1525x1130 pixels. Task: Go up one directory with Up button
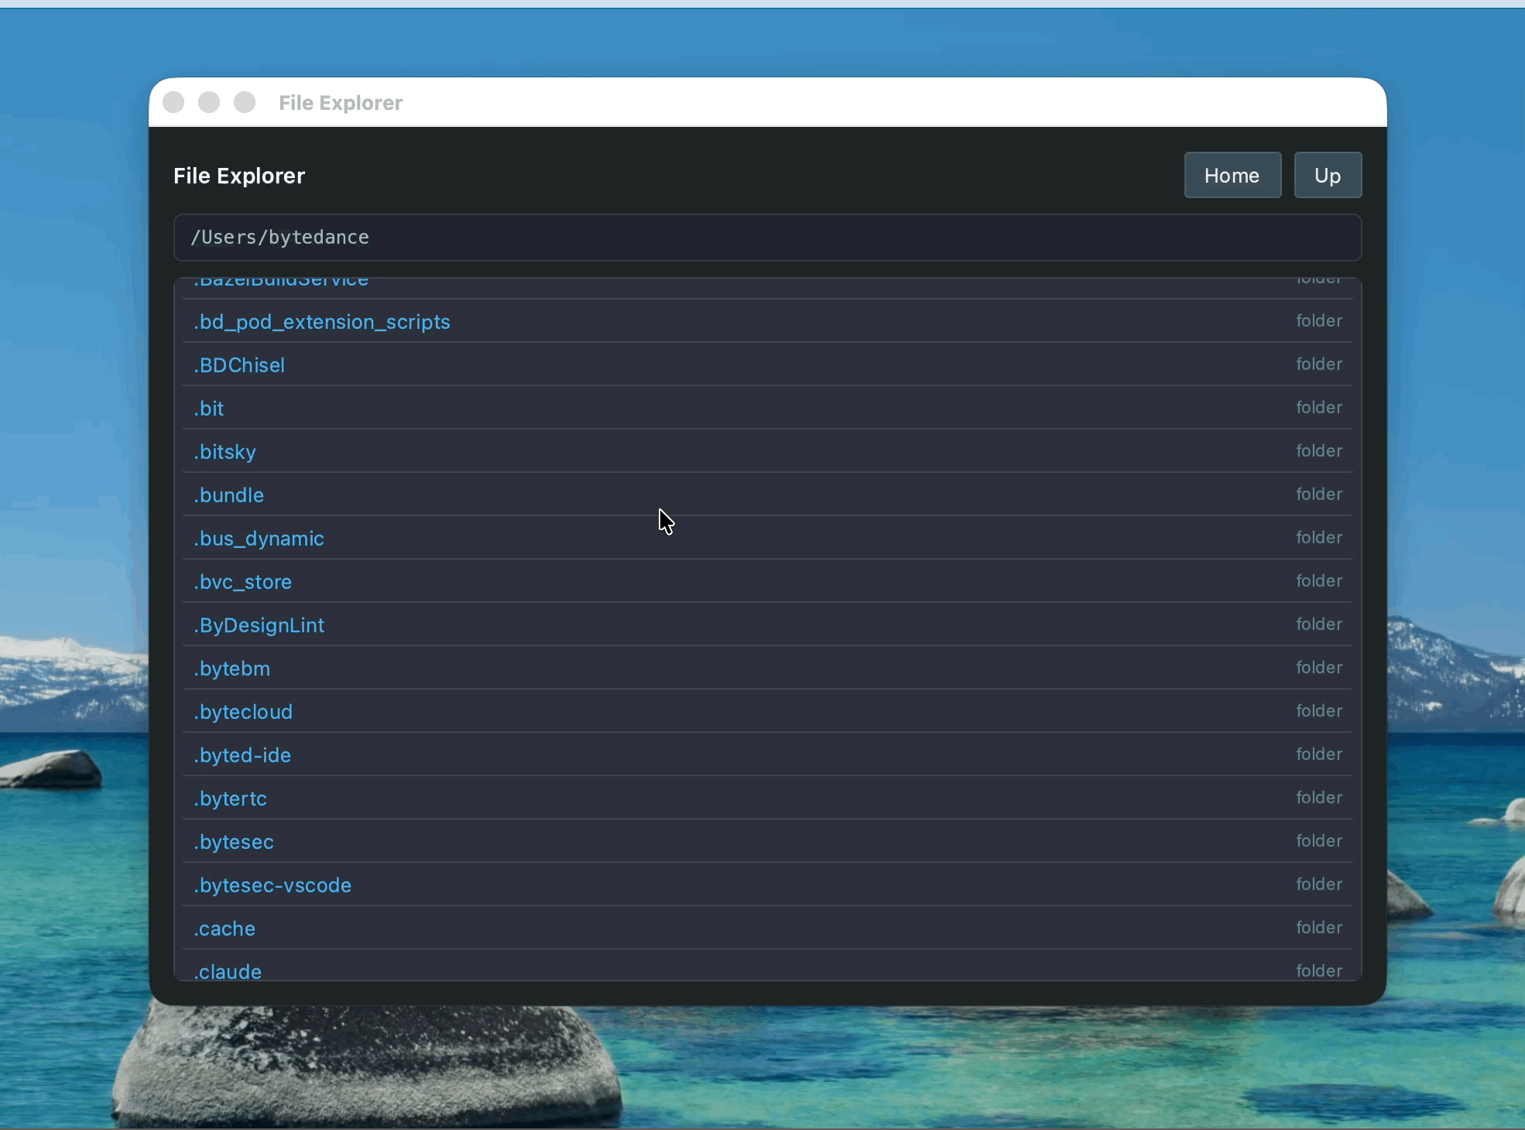[x=1328, y=176]
